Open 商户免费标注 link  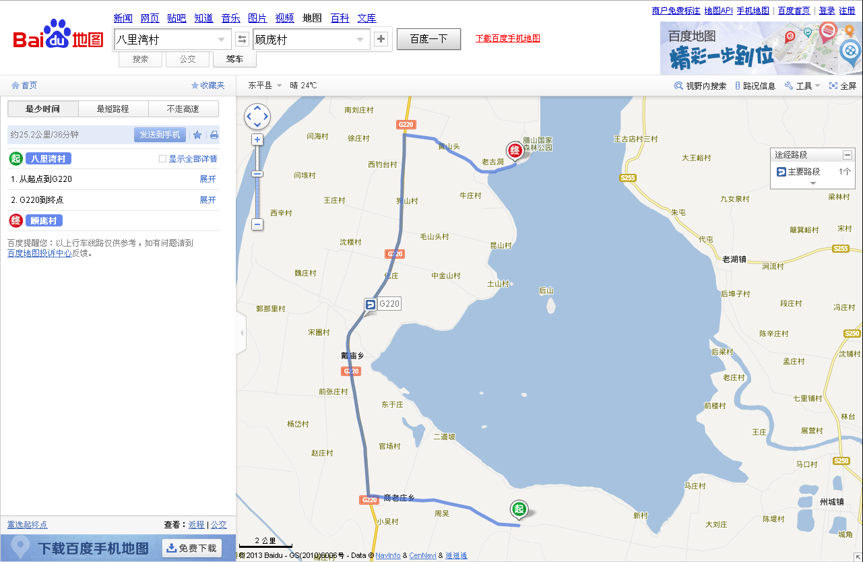(676, 10)
